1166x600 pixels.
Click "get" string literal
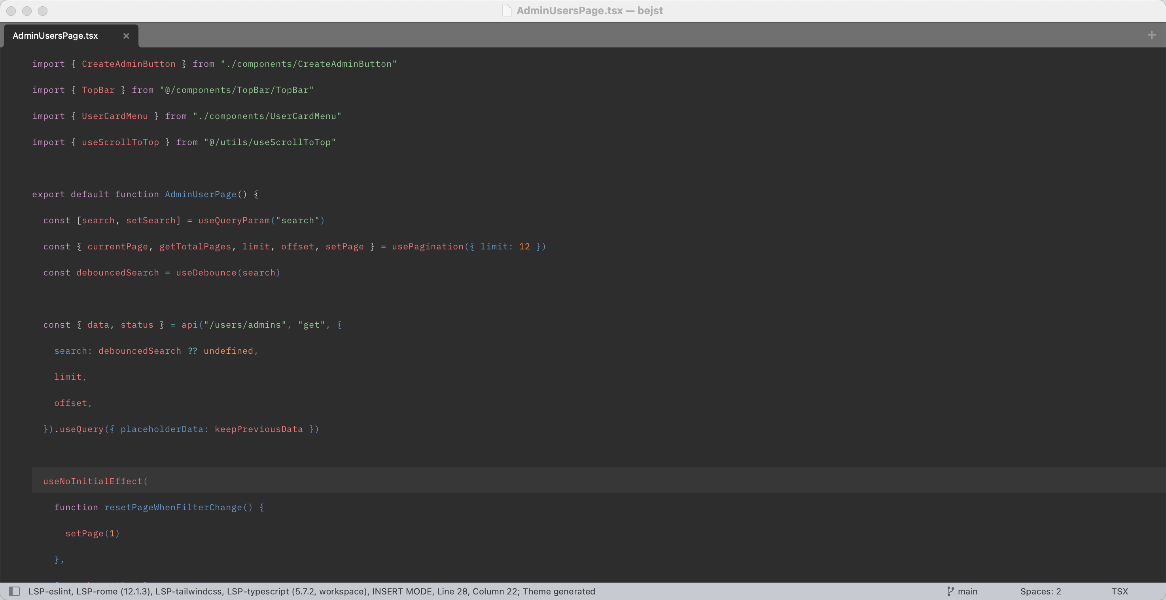tap(311, 325)
